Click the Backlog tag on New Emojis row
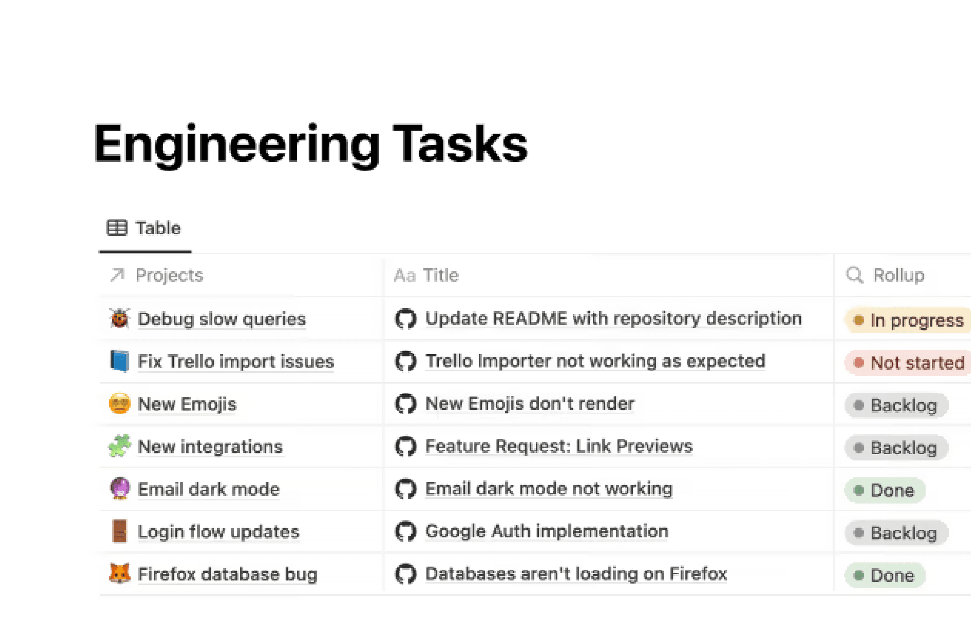 coord(896,405)
